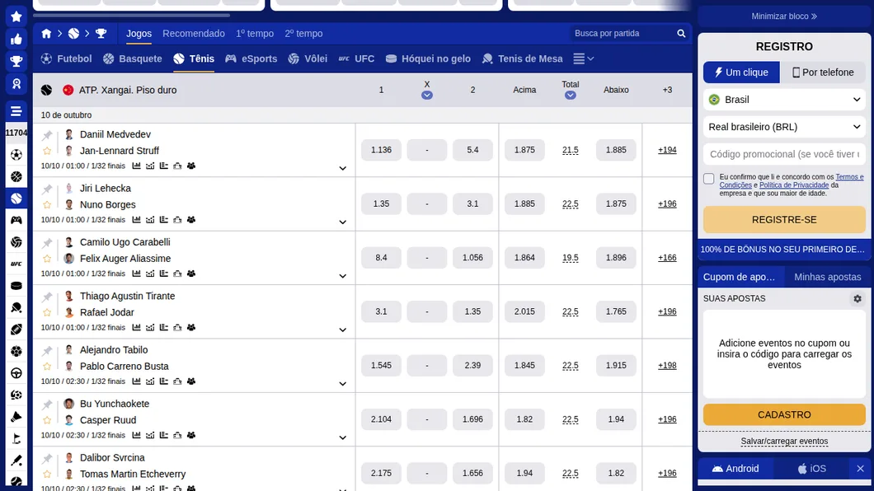The width and height of the screenshot is (874, 491).
Task: Open the Basquete sport tab
Action: [x=133, y=58]
